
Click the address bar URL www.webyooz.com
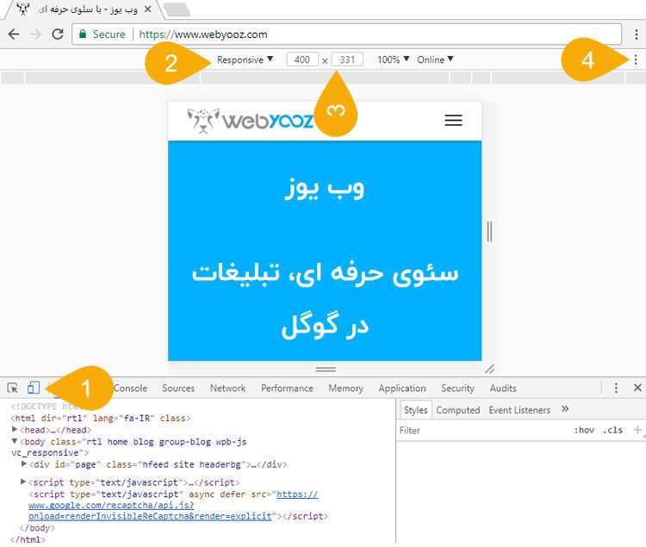(x=203, y=34)
